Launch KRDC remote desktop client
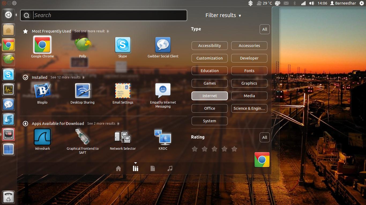This screenshot has height=205, width=366. [x=163, y=137]
